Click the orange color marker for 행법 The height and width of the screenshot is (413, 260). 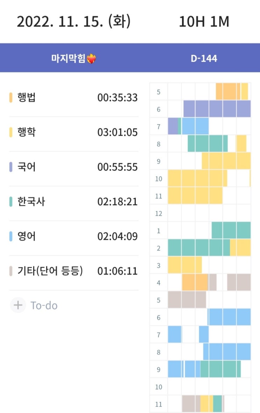[x=11, y=98]
